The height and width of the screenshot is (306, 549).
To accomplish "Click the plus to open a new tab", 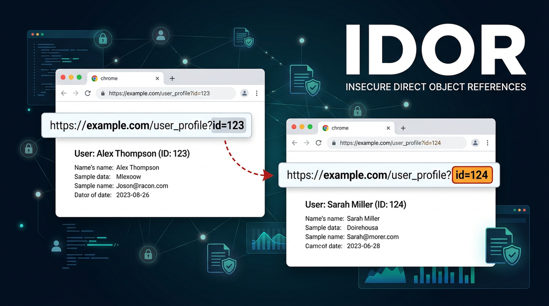I will [x=172, y=78].
